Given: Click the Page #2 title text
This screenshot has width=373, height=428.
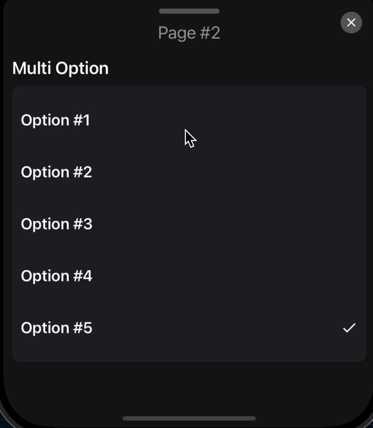Looking at the screenshot, I should (x=189, y=33).
